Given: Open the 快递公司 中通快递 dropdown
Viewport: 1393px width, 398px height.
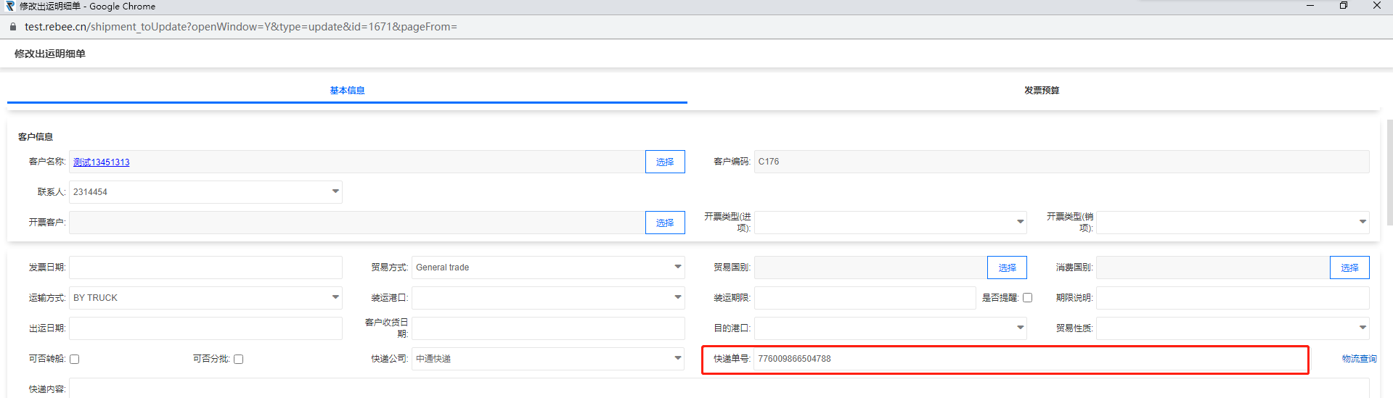Looking at the screenshot, I should point(548,359).
